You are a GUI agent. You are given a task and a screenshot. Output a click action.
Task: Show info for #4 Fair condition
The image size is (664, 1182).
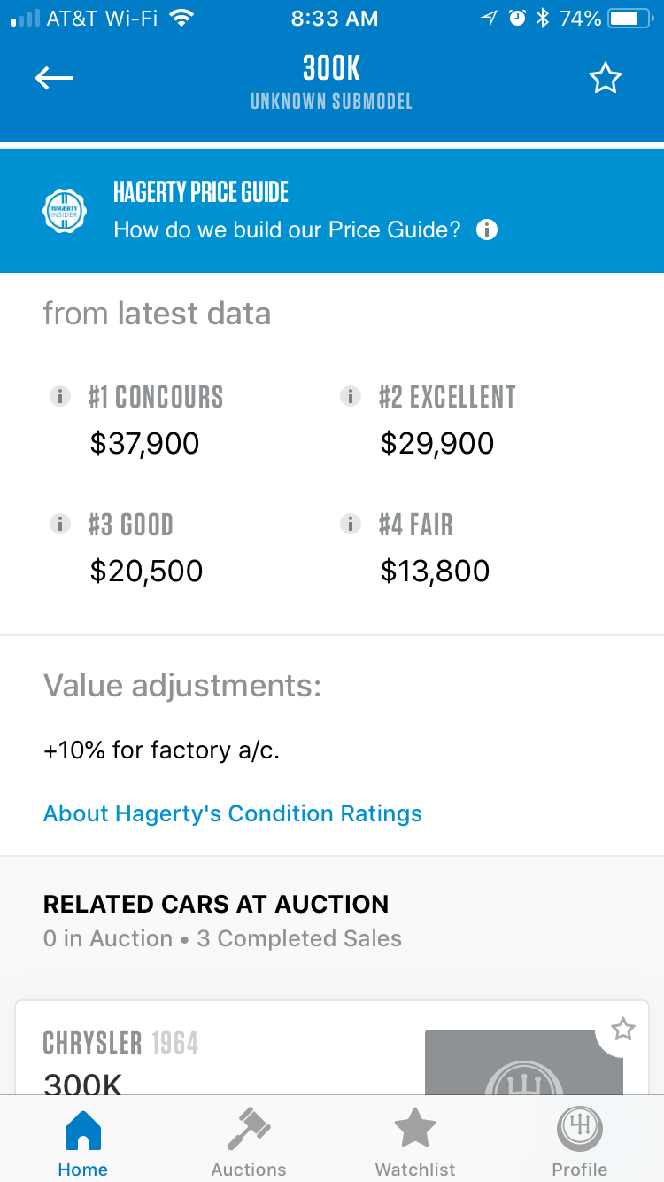coord(351,525)
